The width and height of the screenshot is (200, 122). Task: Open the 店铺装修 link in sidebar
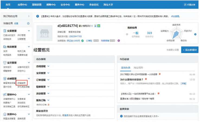[x=22, y=83]
